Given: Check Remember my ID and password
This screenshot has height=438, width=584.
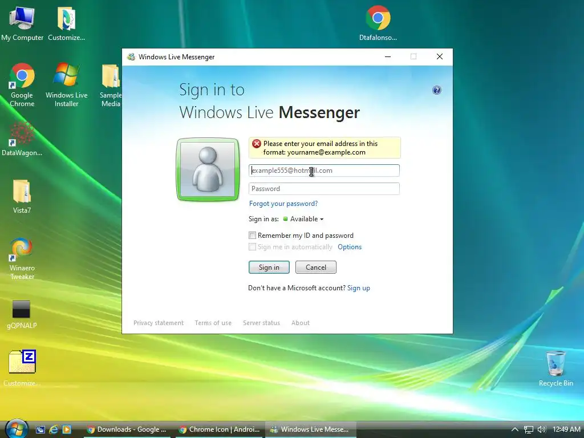Looking at the screenshot, I should [x=252, y=236].
